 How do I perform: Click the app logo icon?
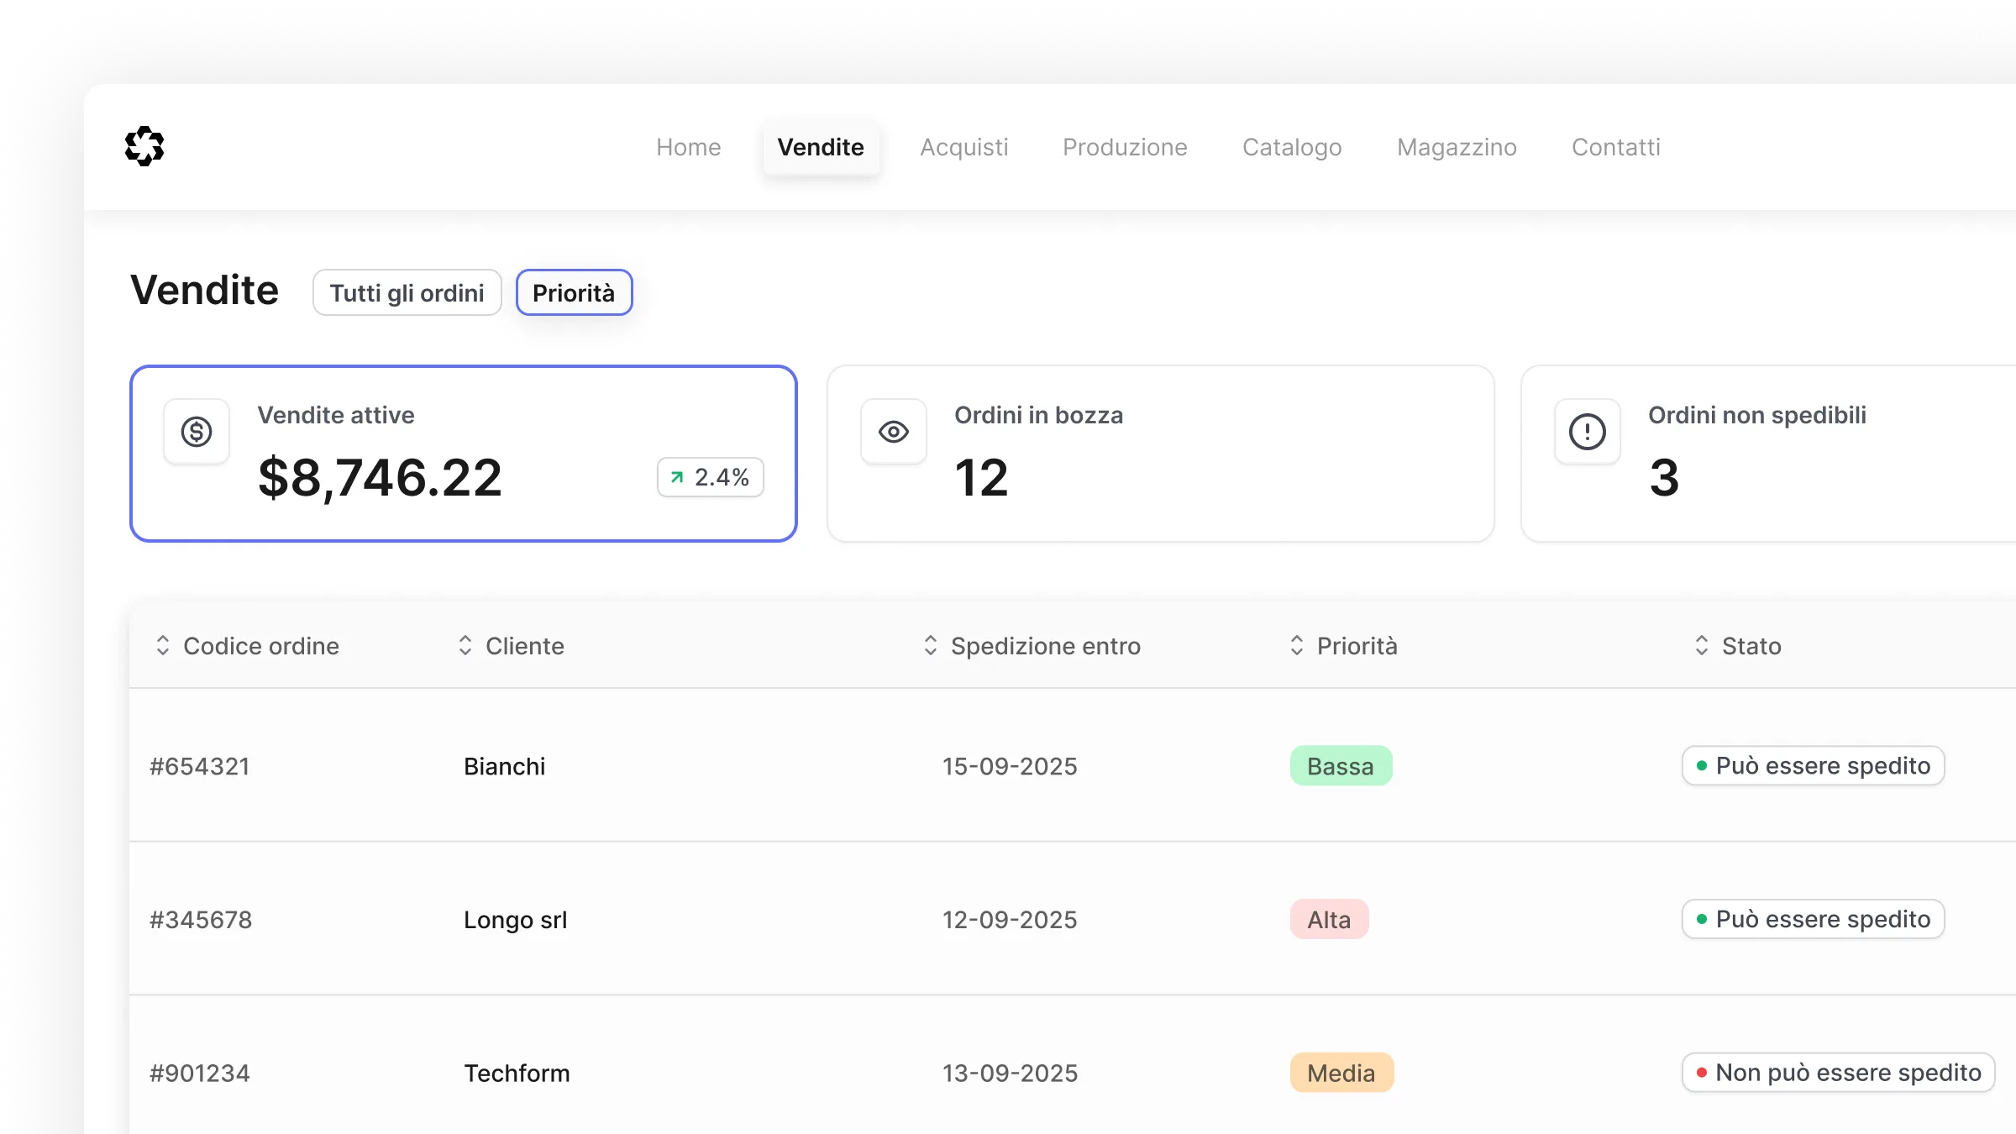tap(144, 146)
